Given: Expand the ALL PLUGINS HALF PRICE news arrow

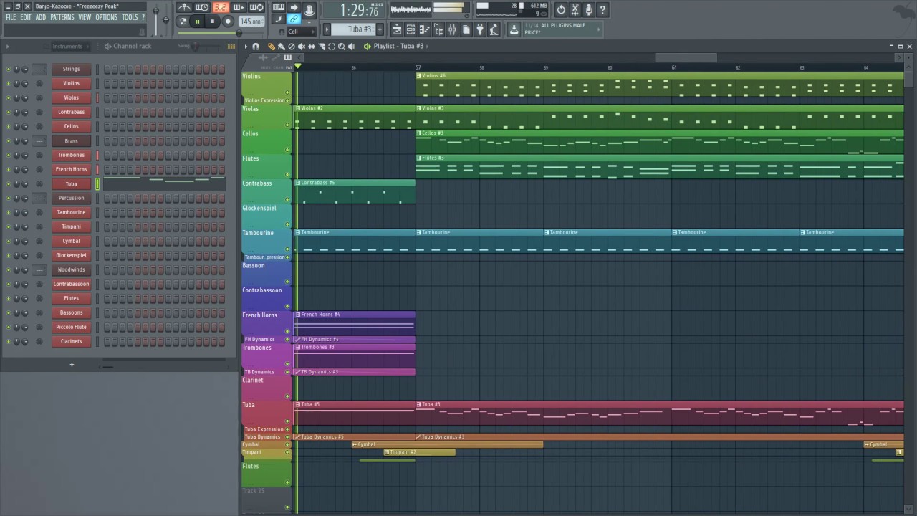Looking at the screenshot, I should [599, 29].
